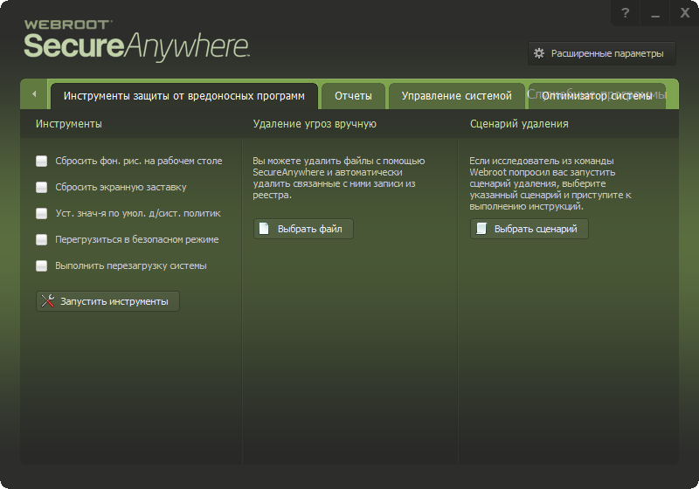Click the script icon on Выбрать сценарий

[x=481, y=229]
